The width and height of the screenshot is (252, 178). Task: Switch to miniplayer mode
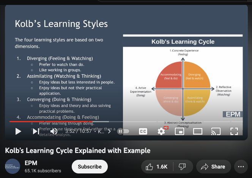click(x=180, y=131)
